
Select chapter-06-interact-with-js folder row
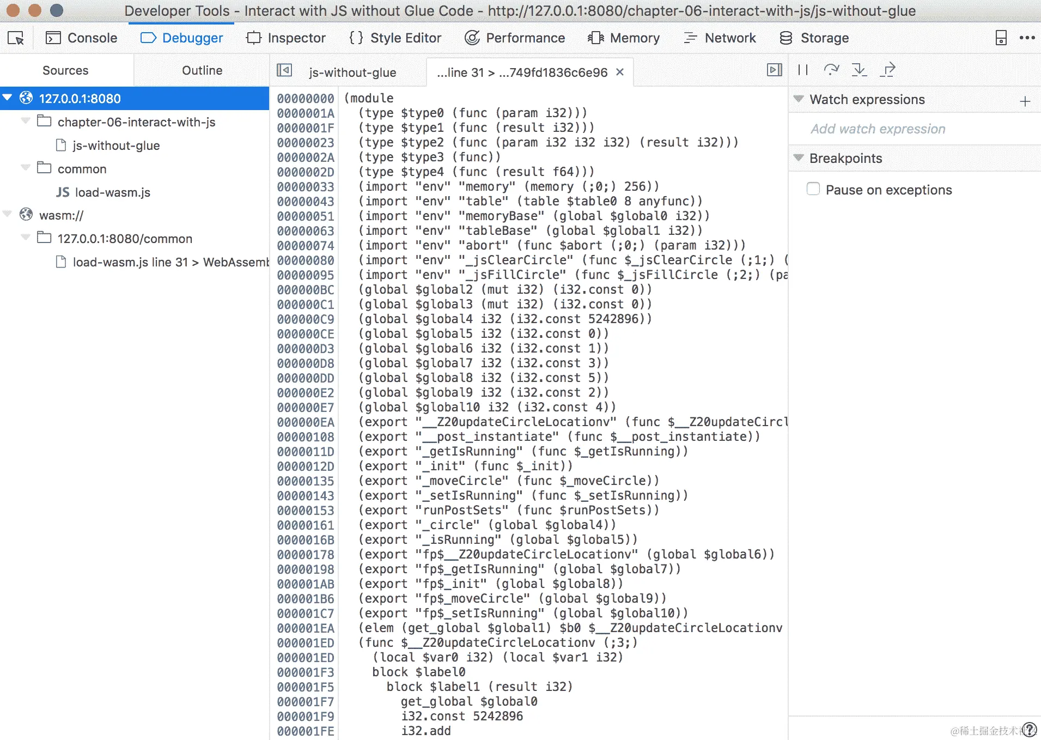coord(135,122)
